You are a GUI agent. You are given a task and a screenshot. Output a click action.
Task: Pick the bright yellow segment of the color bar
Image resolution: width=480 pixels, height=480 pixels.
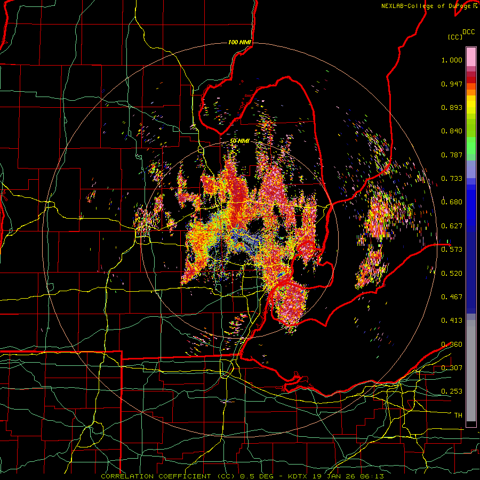tap(471, 105)
